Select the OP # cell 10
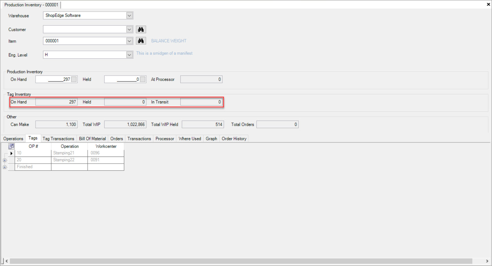 click(33, 153)
